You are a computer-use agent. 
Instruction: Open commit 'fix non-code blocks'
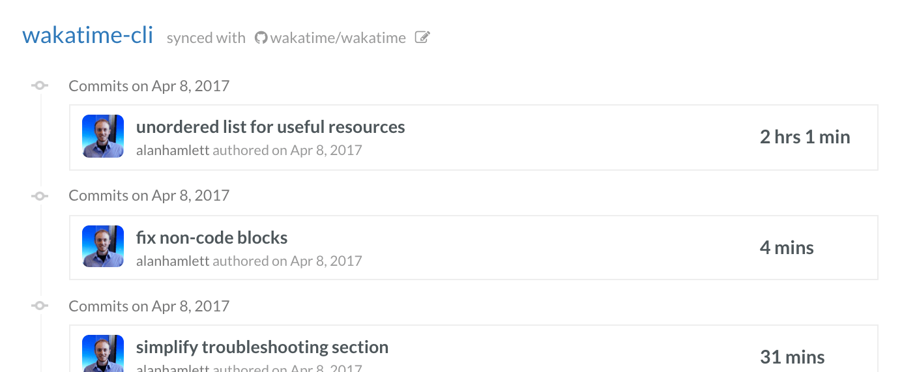click(212, 237)
